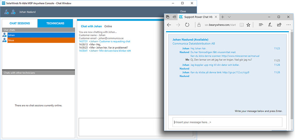Click Share icon in Edge toolbar

pos(279,25)
